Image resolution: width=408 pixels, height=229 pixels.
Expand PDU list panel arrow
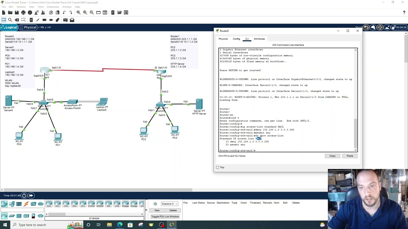[x=147, y=210]
